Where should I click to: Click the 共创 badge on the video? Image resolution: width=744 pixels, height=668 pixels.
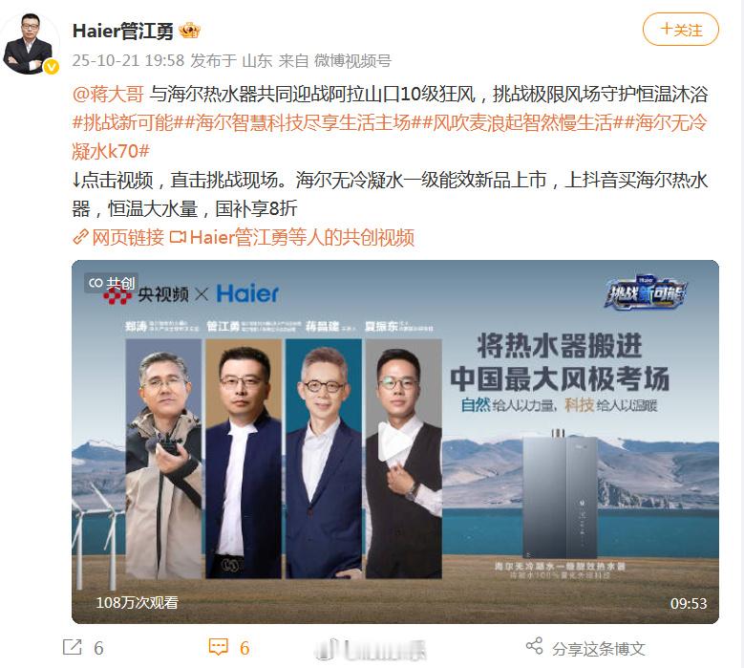[x=112, y=283]
